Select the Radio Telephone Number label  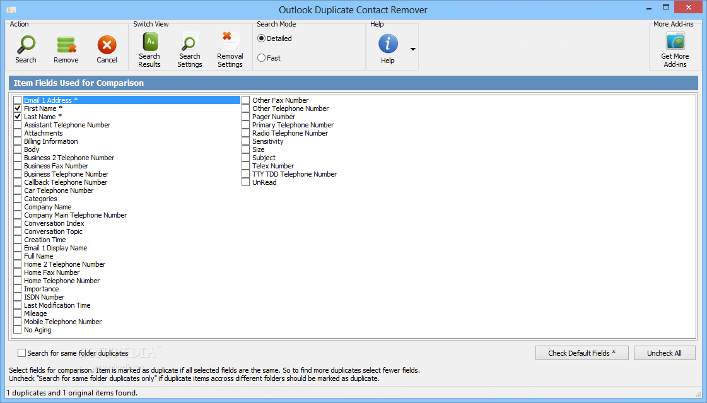coord(290,133)
